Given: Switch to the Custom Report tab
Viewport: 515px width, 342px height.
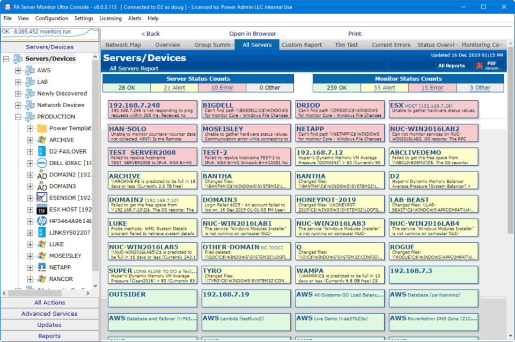Looking at the screenshot, I should click(x=301, y=44).
